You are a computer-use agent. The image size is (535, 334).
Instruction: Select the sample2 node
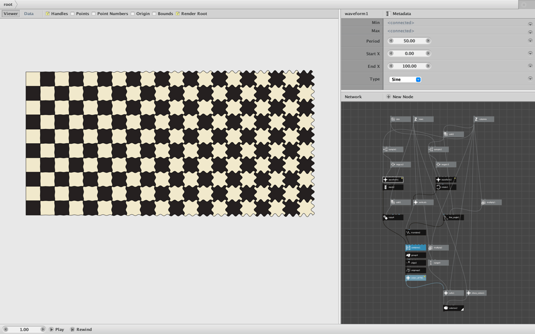(x=438, y=149)
